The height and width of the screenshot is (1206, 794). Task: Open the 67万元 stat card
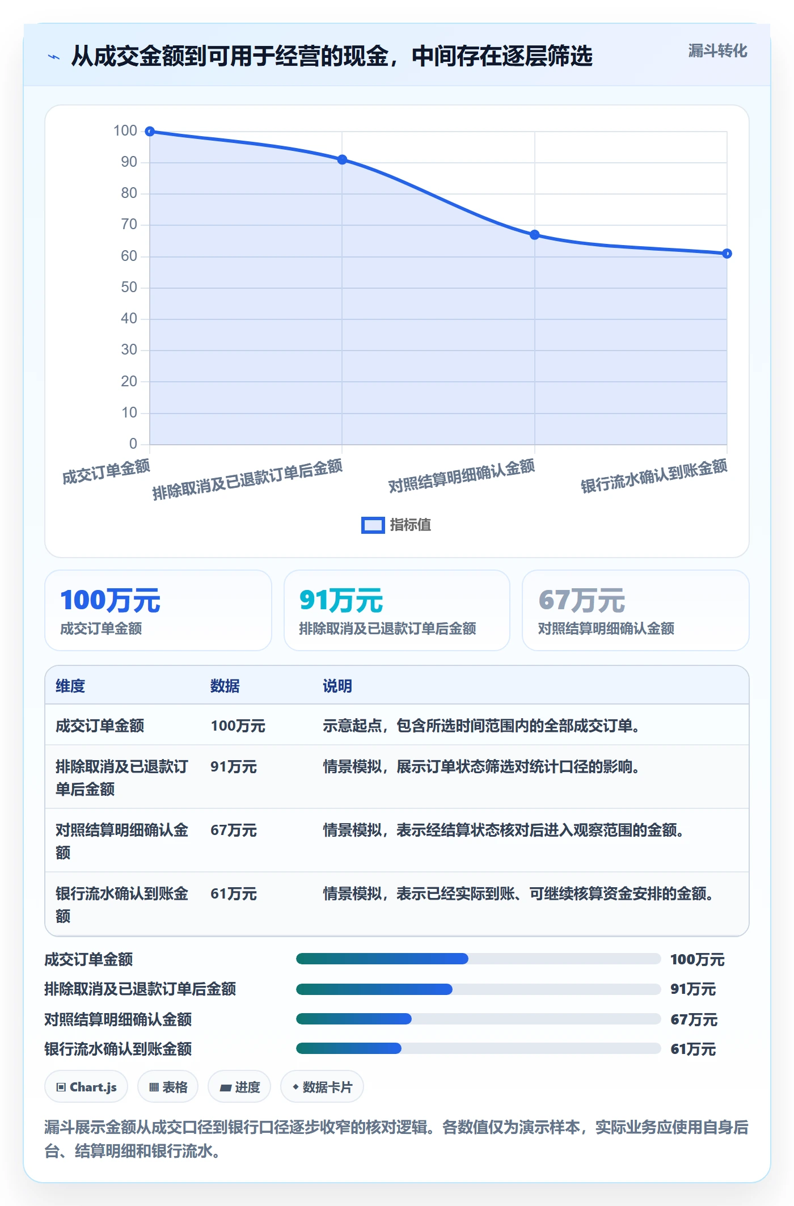point(636,610)
